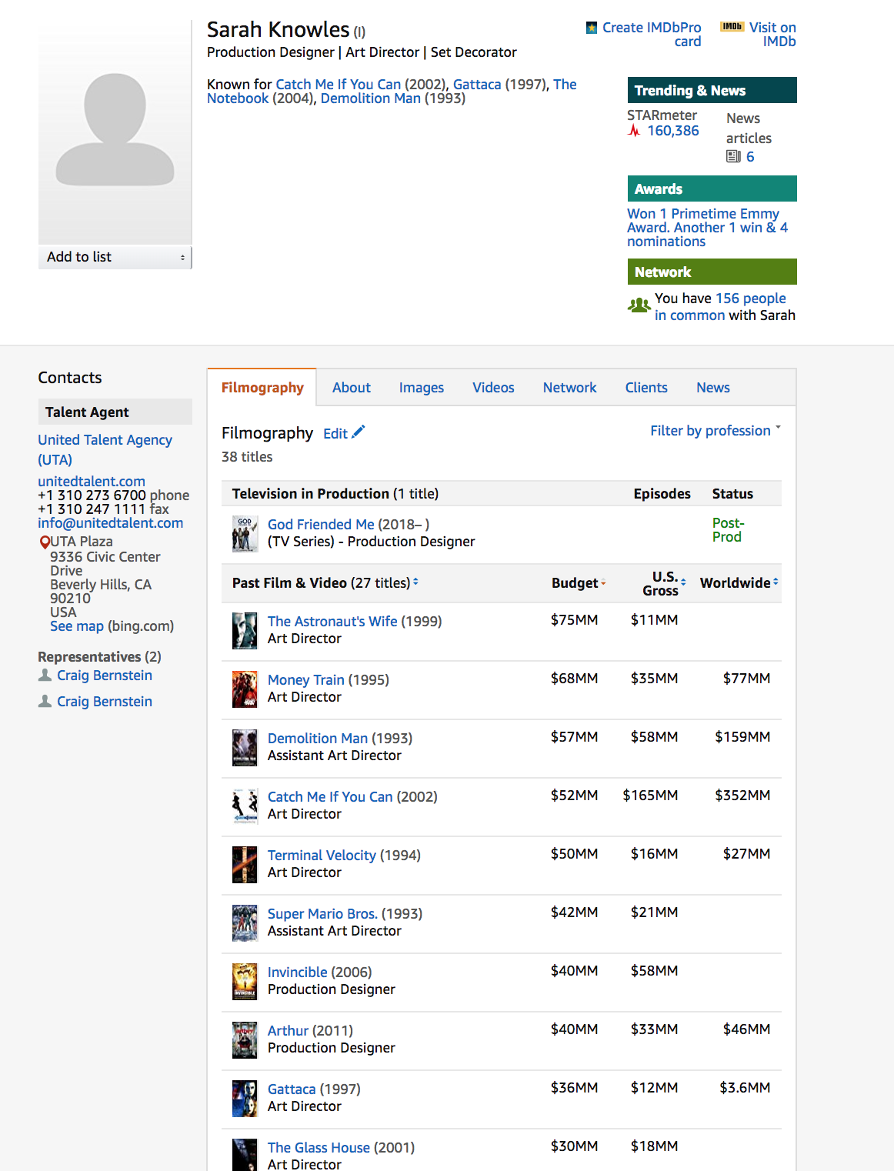Screen dimensions: 894x1171
Task: Click the red STARmeter trend icon
Action: click(x=634, y=131)
